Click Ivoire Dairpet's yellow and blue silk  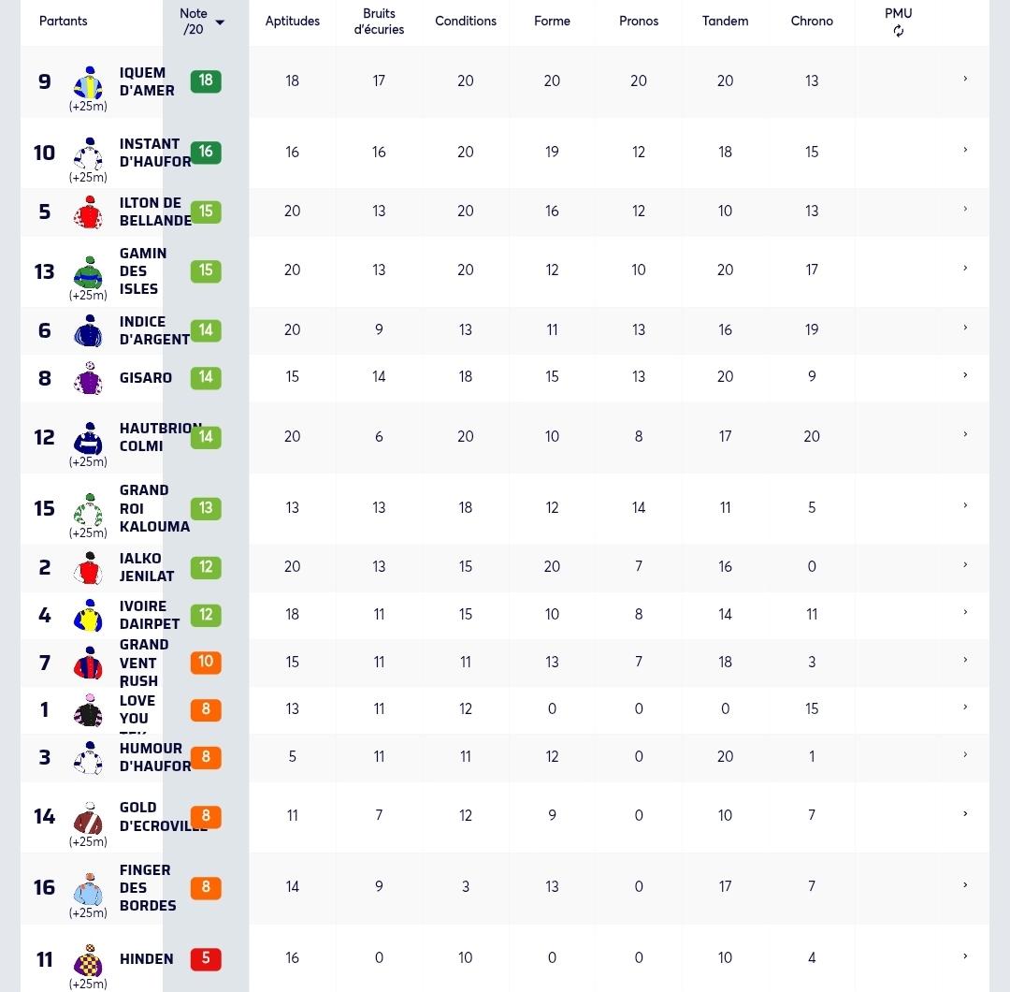point(88,615)
